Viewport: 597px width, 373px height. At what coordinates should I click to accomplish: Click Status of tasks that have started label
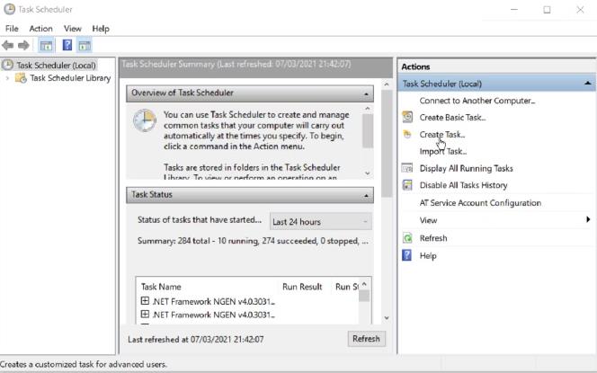pyautogui.click(x=200, y=220)
